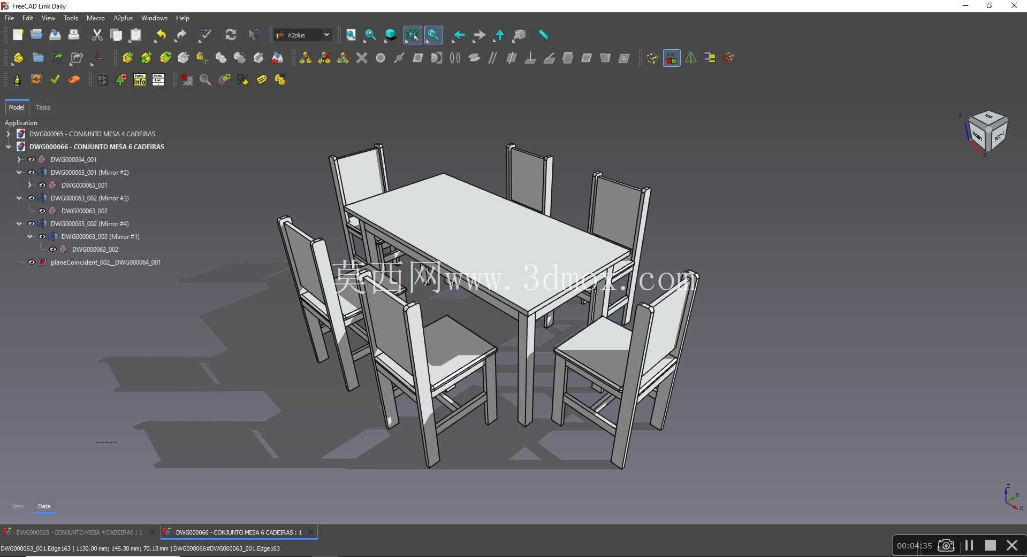Click the axes parallel constraint icon

tap(492, 58)
